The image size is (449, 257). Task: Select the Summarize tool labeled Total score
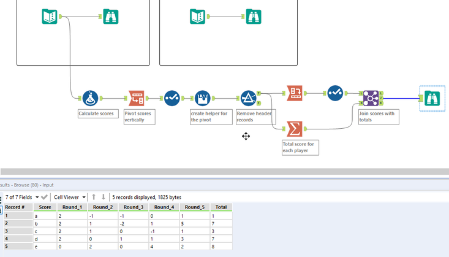click(295, 129)
